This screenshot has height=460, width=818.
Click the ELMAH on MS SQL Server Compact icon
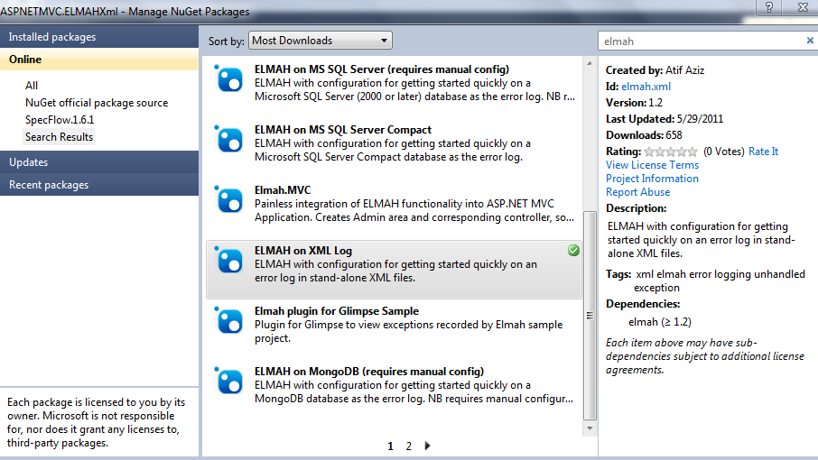[229, 141]
